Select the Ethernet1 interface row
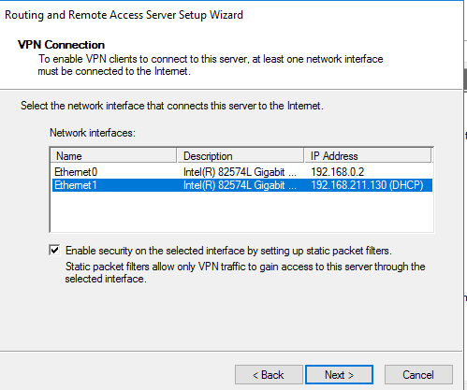 (242, 185)
